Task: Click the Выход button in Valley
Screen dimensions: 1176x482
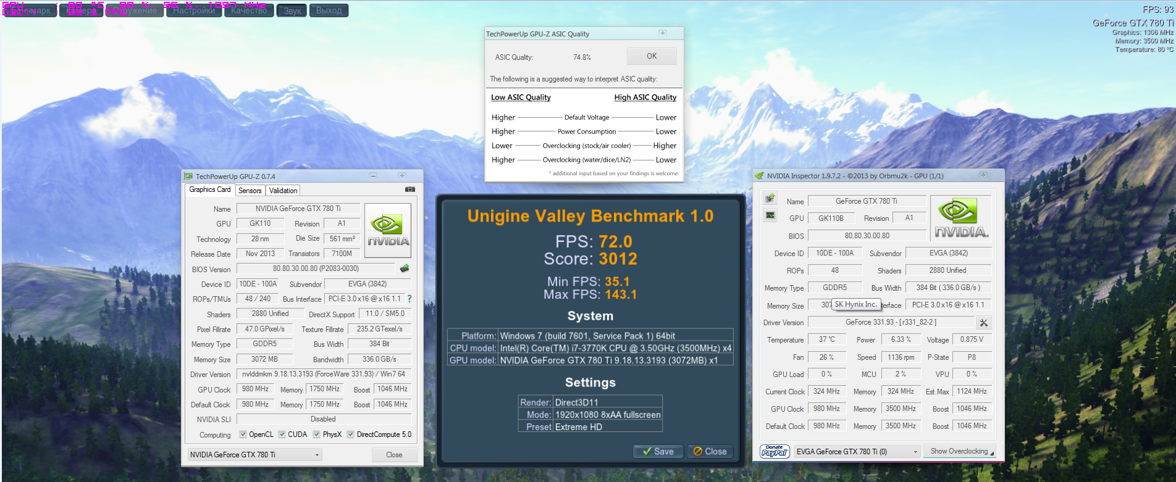Action: pos(329,10)
